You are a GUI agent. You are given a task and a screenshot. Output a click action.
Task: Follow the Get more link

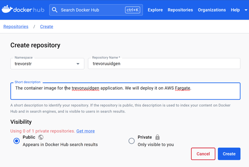pyautogui.click(x=85, y=131)
